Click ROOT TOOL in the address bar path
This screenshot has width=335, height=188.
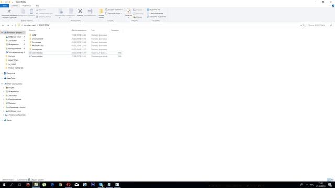tap(44, 25)
